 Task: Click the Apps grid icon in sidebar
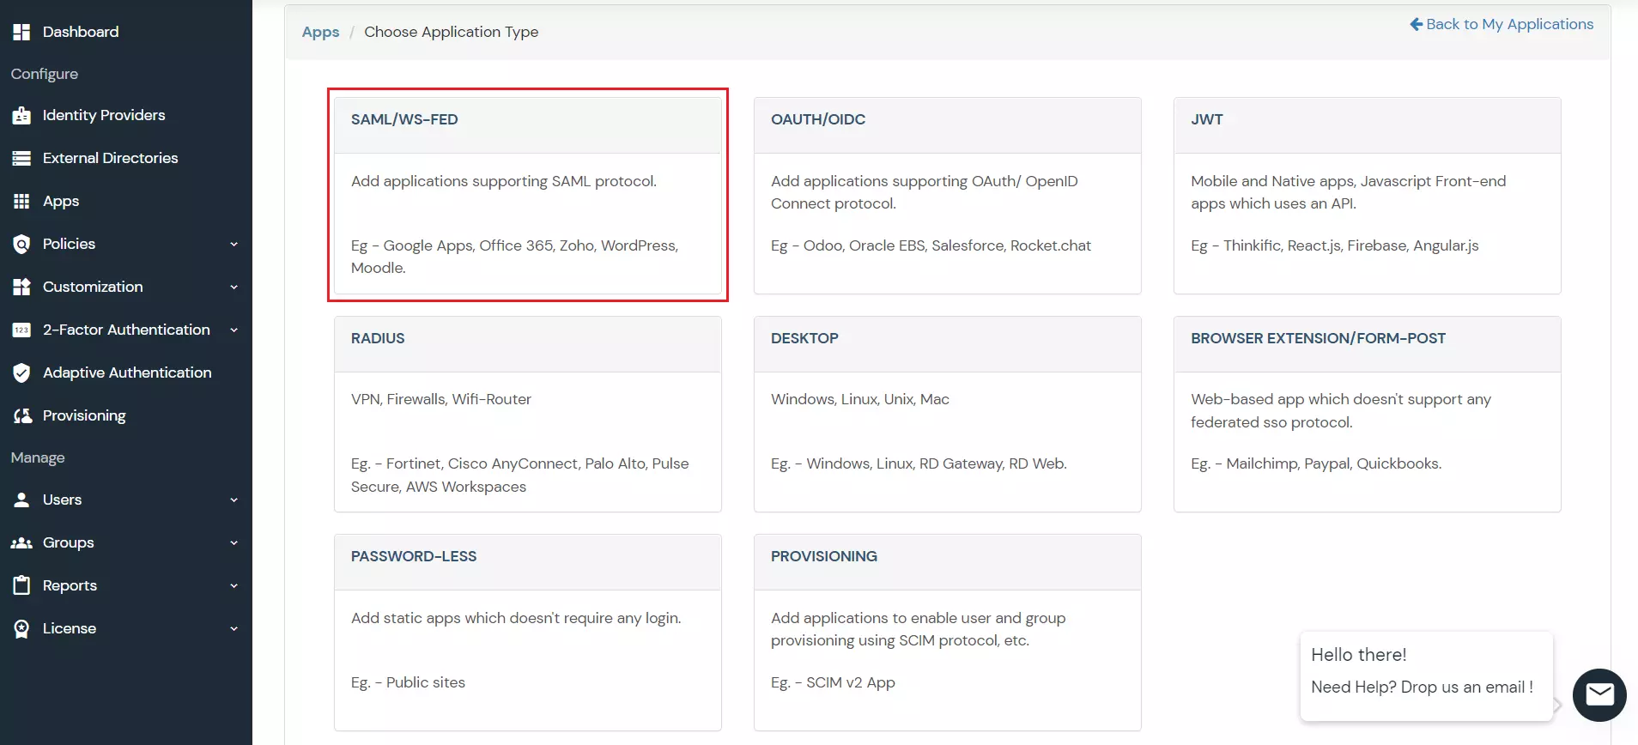coord(21,201)
